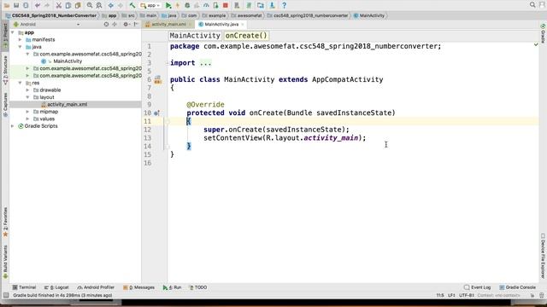The image size is (547, 307).
Task: Click the Paste icon in toolbar
Action: 78,5
